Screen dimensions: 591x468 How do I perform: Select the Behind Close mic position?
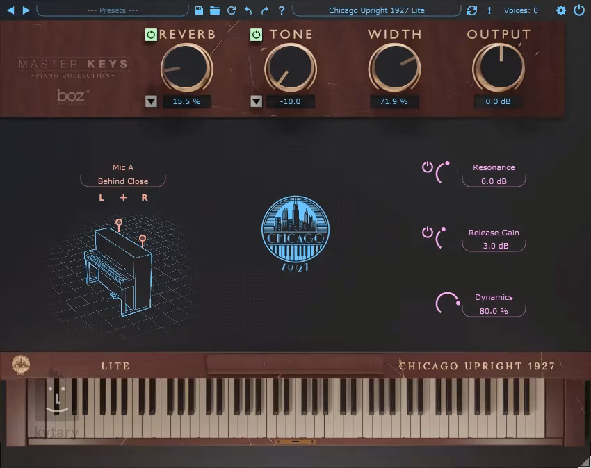coord(123,181)
